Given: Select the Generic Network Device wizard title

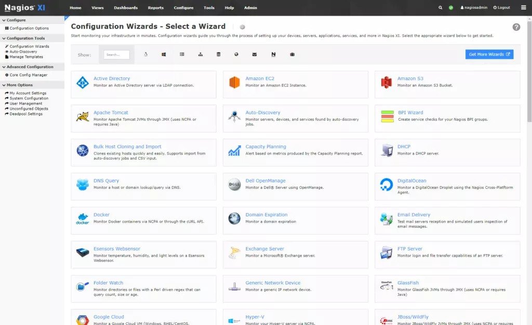Looking at the screenshot, I should pos(273,282).
